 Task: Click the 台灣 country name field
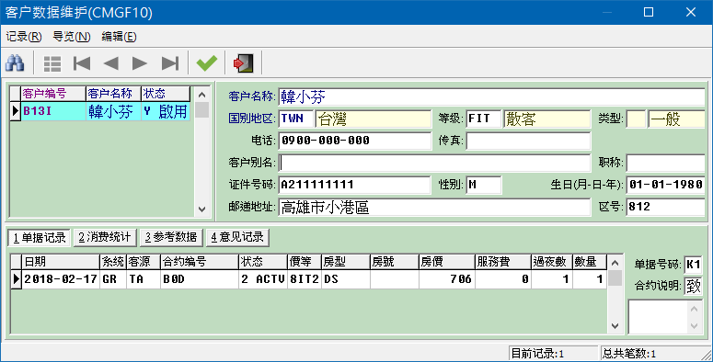coord(373,119)
